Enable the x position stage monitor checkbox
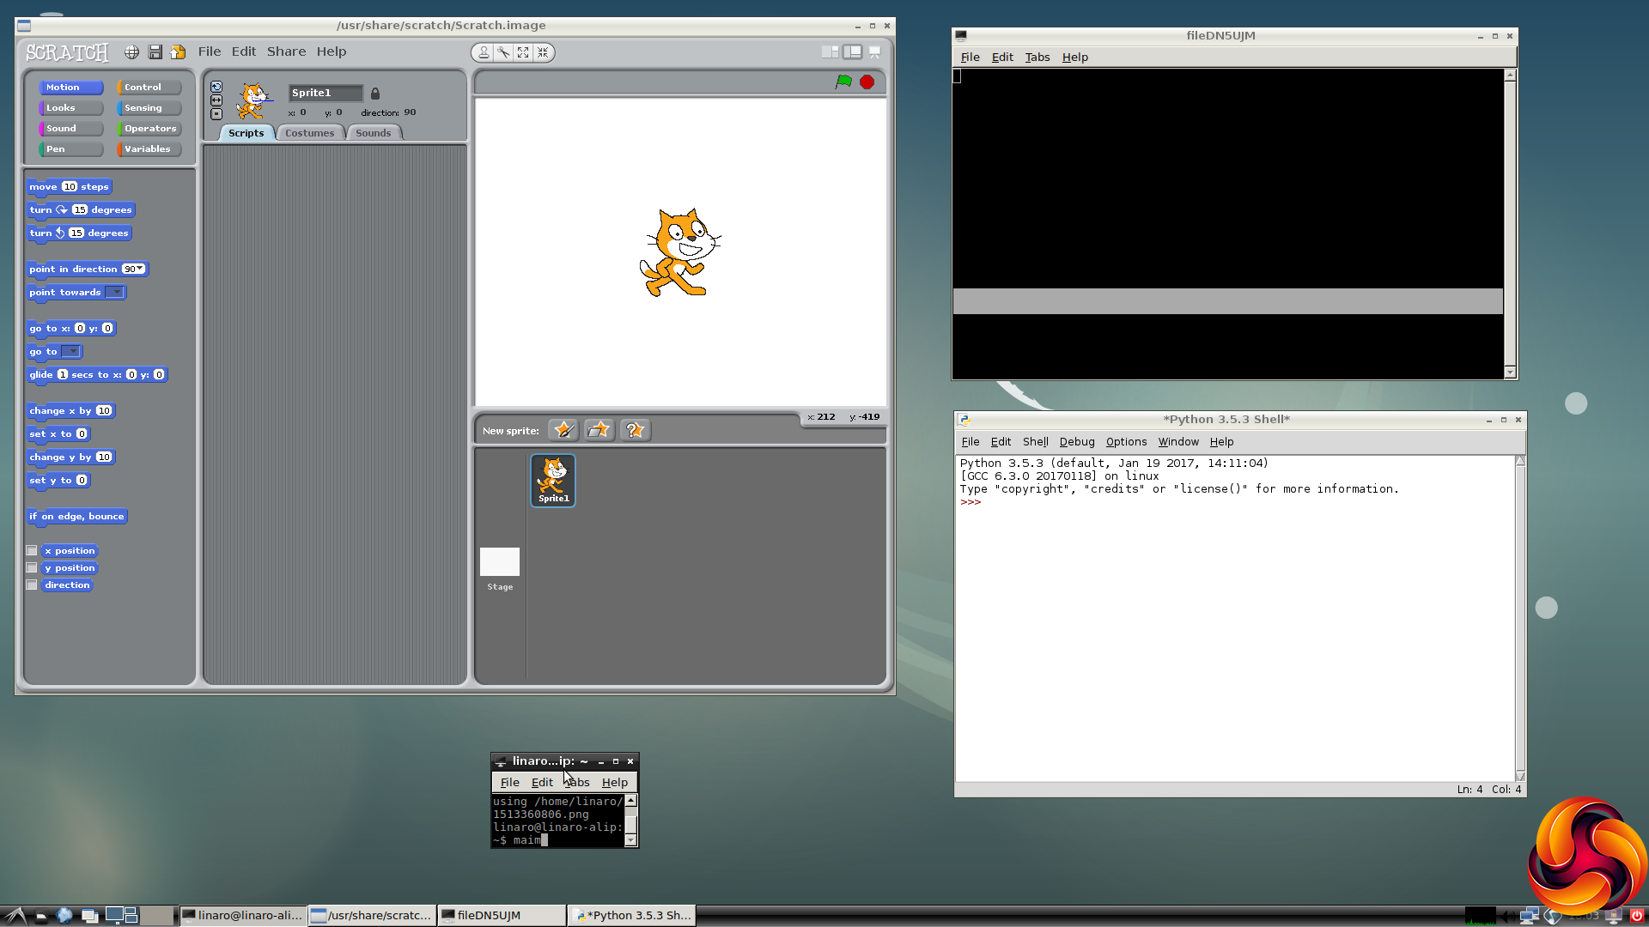The image size is (1649, 927). pyautogui.click(x=32, y=551)
